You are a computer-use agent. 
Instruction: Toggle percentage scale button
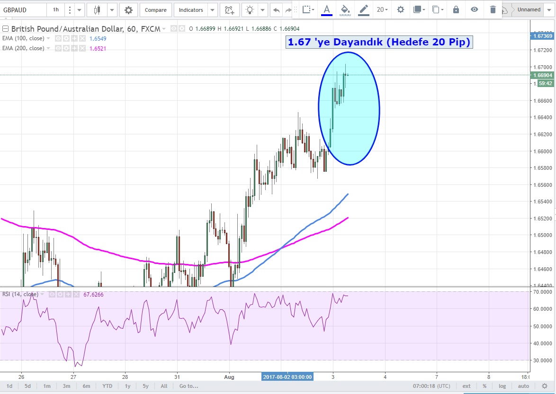[484, 386]
